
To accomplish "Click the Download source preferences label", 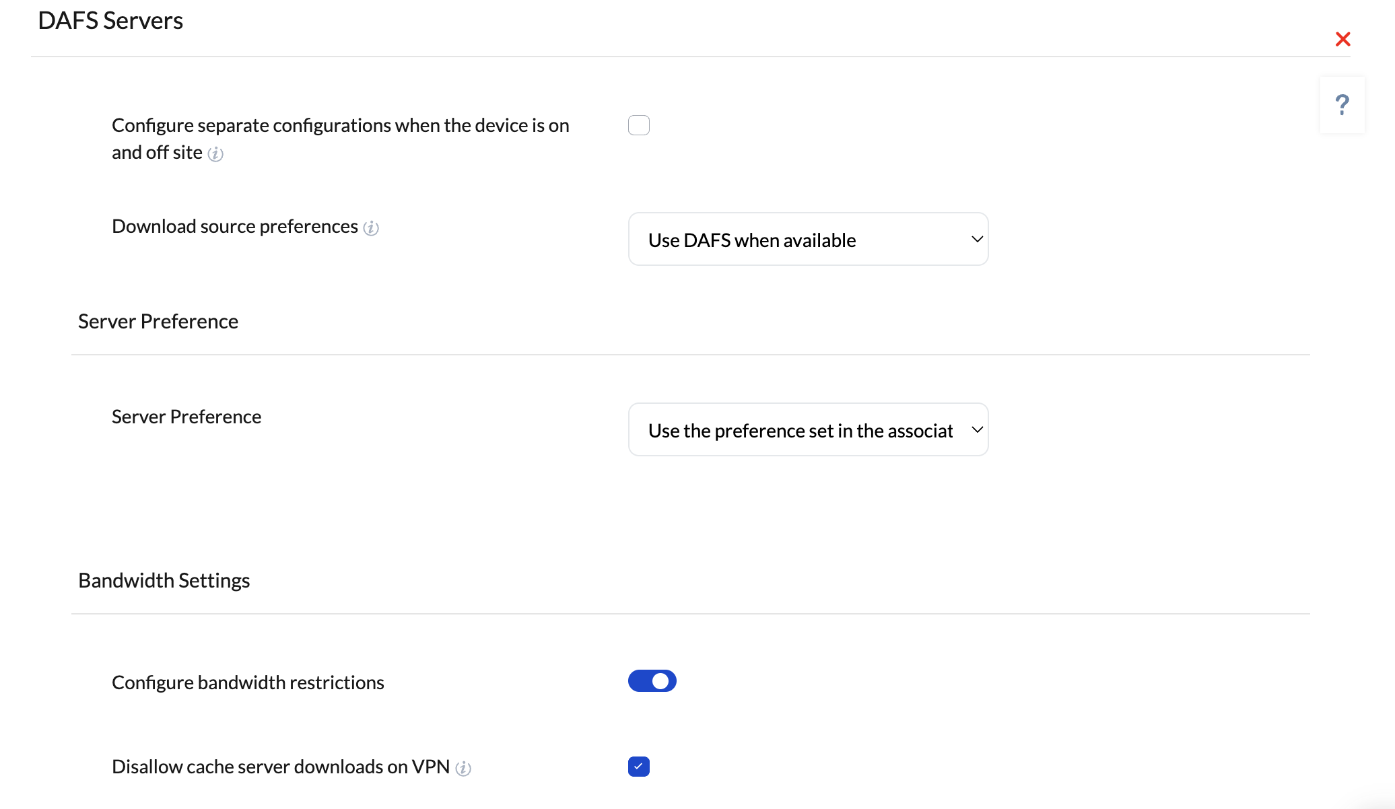I will coord(235,226).
